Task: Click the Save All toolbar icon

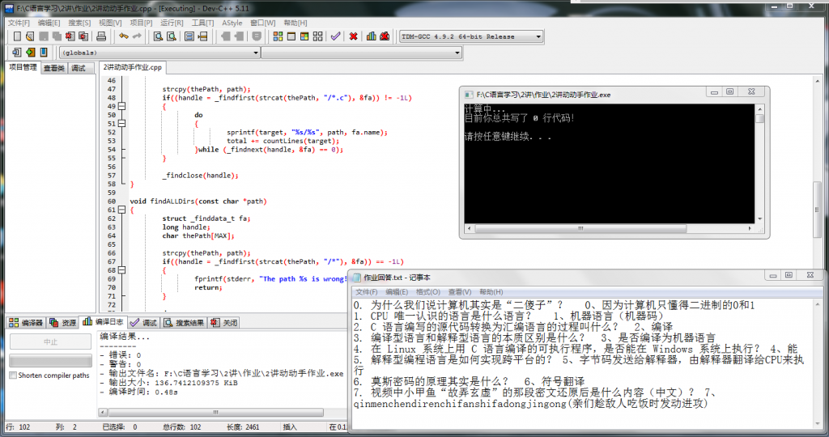Action: coord(57,36)
